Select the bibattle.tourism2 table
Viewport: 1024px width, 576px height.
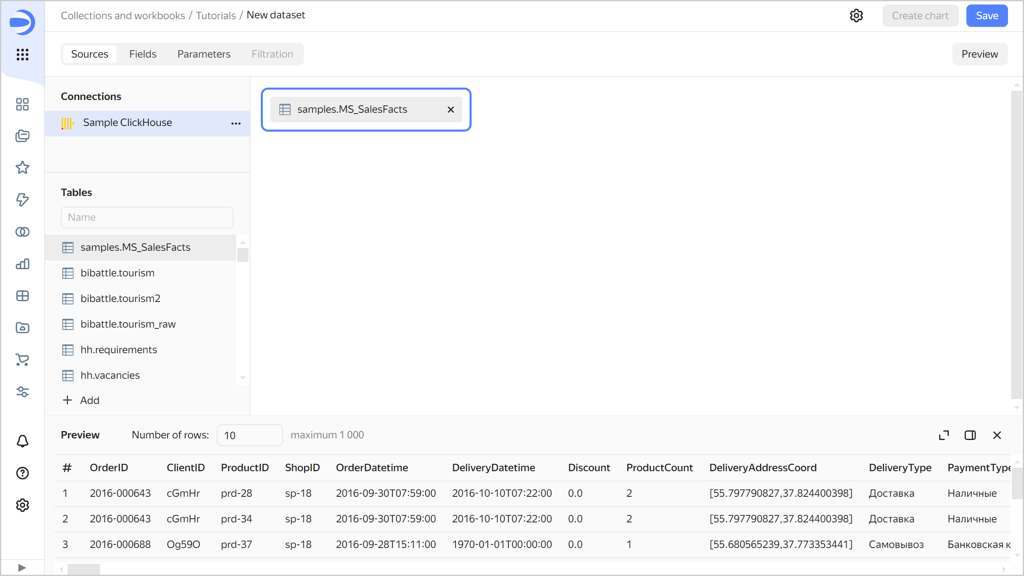120,298
